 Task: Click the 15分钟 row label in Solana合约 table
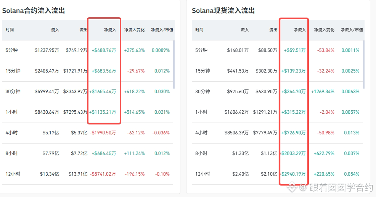13,71
